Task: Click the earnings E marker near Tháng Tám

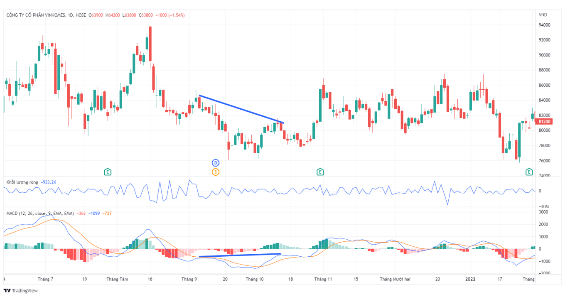Action: point(108,172)
